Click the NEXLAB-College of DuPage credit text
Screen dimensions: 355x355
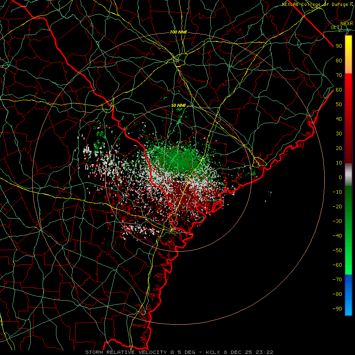click(318, 4)
